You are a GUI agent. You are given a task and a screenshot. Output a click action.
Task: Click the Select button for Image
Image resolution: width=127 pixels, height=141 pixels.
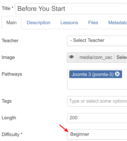tap(121, 57)
